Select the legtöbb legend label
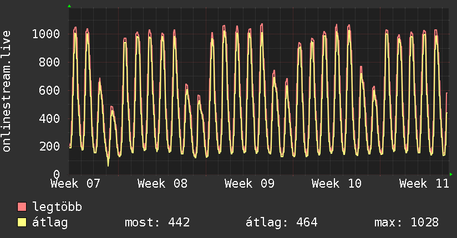The width and height of the screenshot is (457, 238). click(x=57, y=207)
